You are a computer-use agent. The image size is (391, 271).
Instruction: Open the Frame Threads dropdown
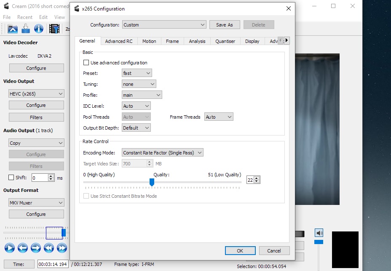[x=219, y=117]
